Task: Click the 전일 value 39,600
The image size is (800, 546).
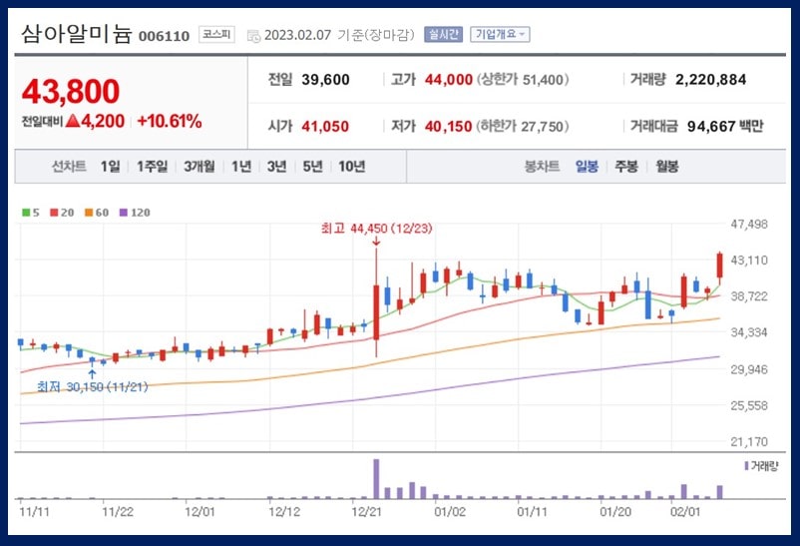Action: pyautogui.click(x=325, y=80)
